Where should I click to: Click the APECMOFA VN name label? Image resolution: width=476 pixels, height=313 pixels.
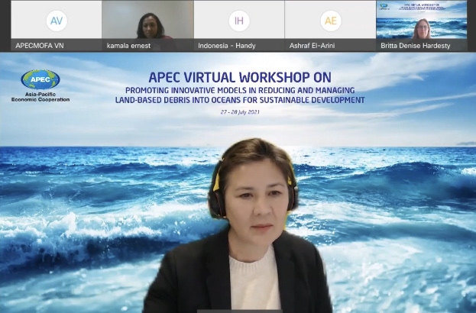click(39, 45)
